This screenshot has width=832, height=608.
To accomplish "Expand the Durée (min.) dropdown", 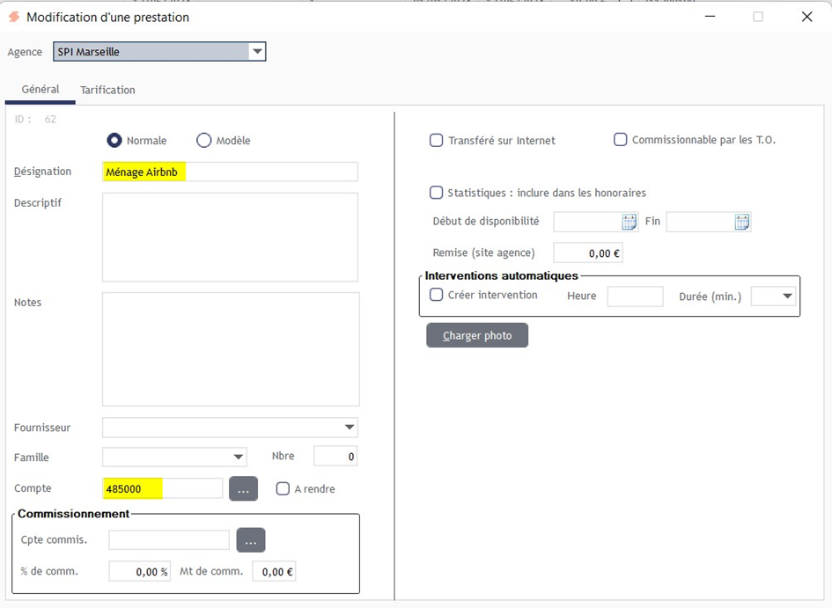I will coord(787,296).
